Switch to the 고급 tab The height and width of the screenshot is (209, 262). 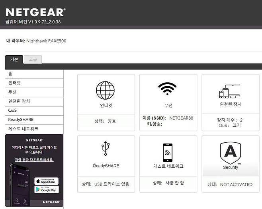pos(33,59)
